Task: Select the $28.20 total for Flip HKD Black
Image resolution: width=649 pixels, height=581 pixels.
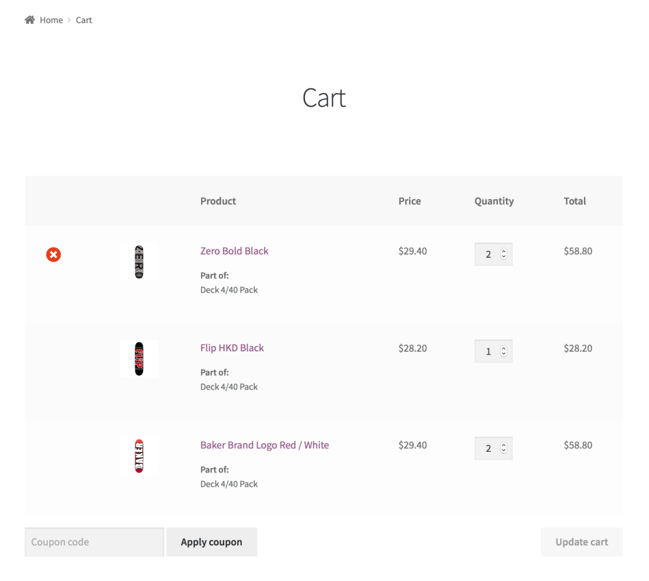Action: [578, 349]
